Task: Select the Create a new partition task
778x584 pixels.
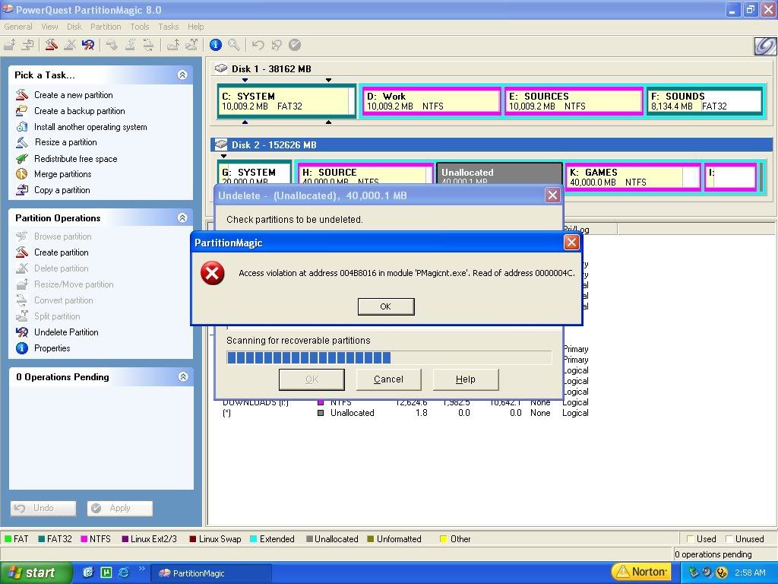Action: pos(74,95)
